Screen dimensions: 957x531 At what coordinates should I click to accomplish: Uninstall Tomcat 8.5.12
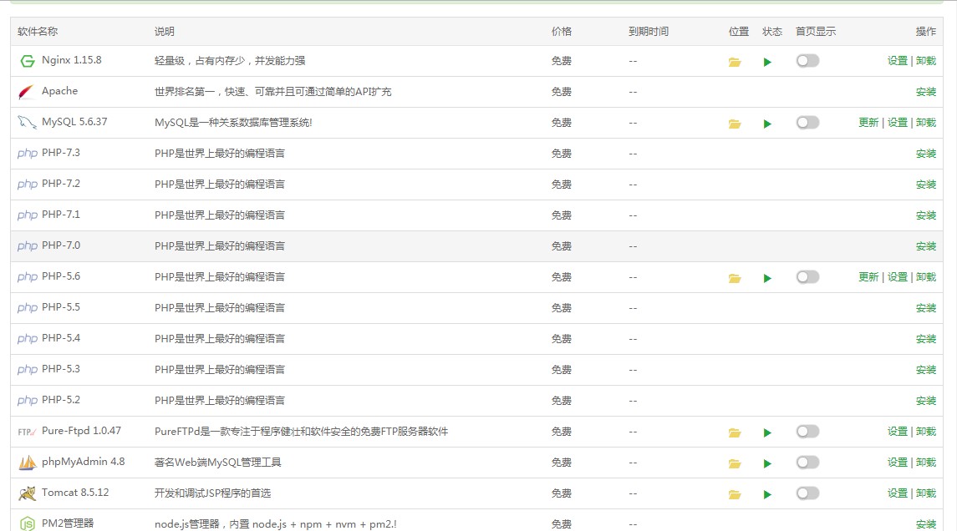(926, 493)
